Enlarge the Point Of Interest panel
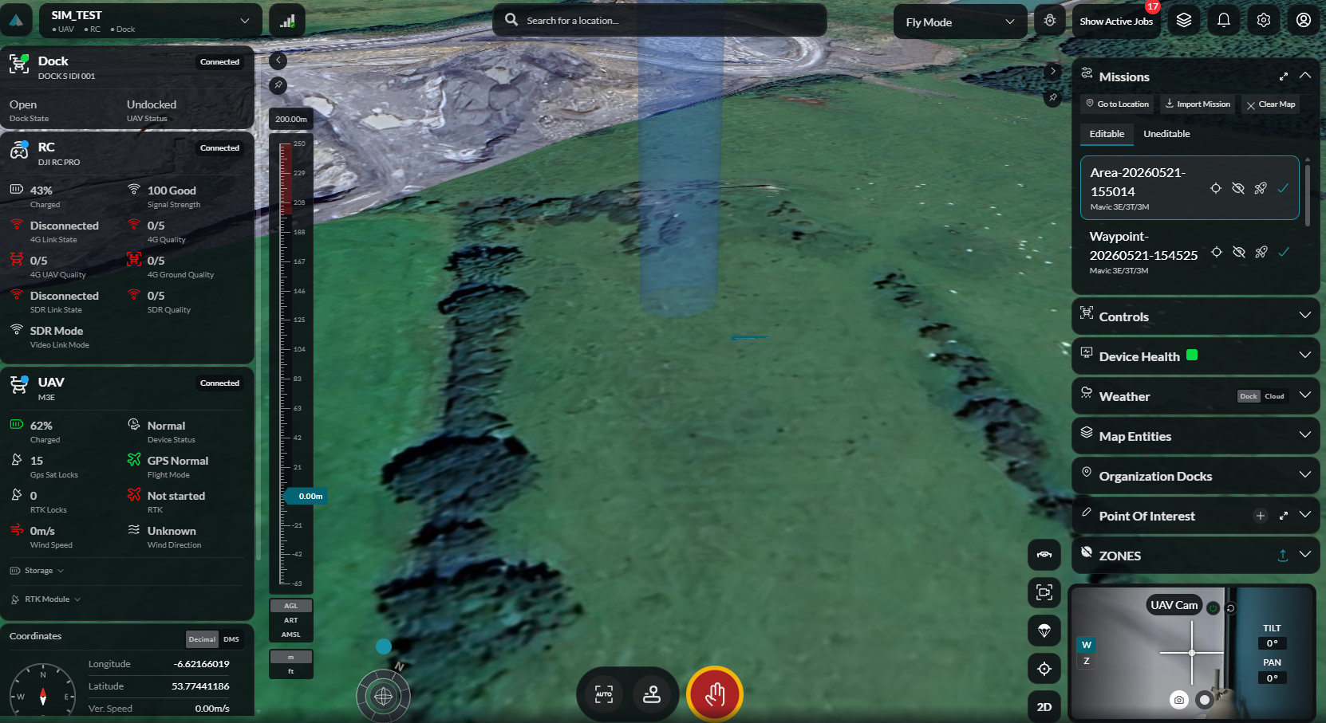1326x723 pixels. click(x=1284, y=516)
